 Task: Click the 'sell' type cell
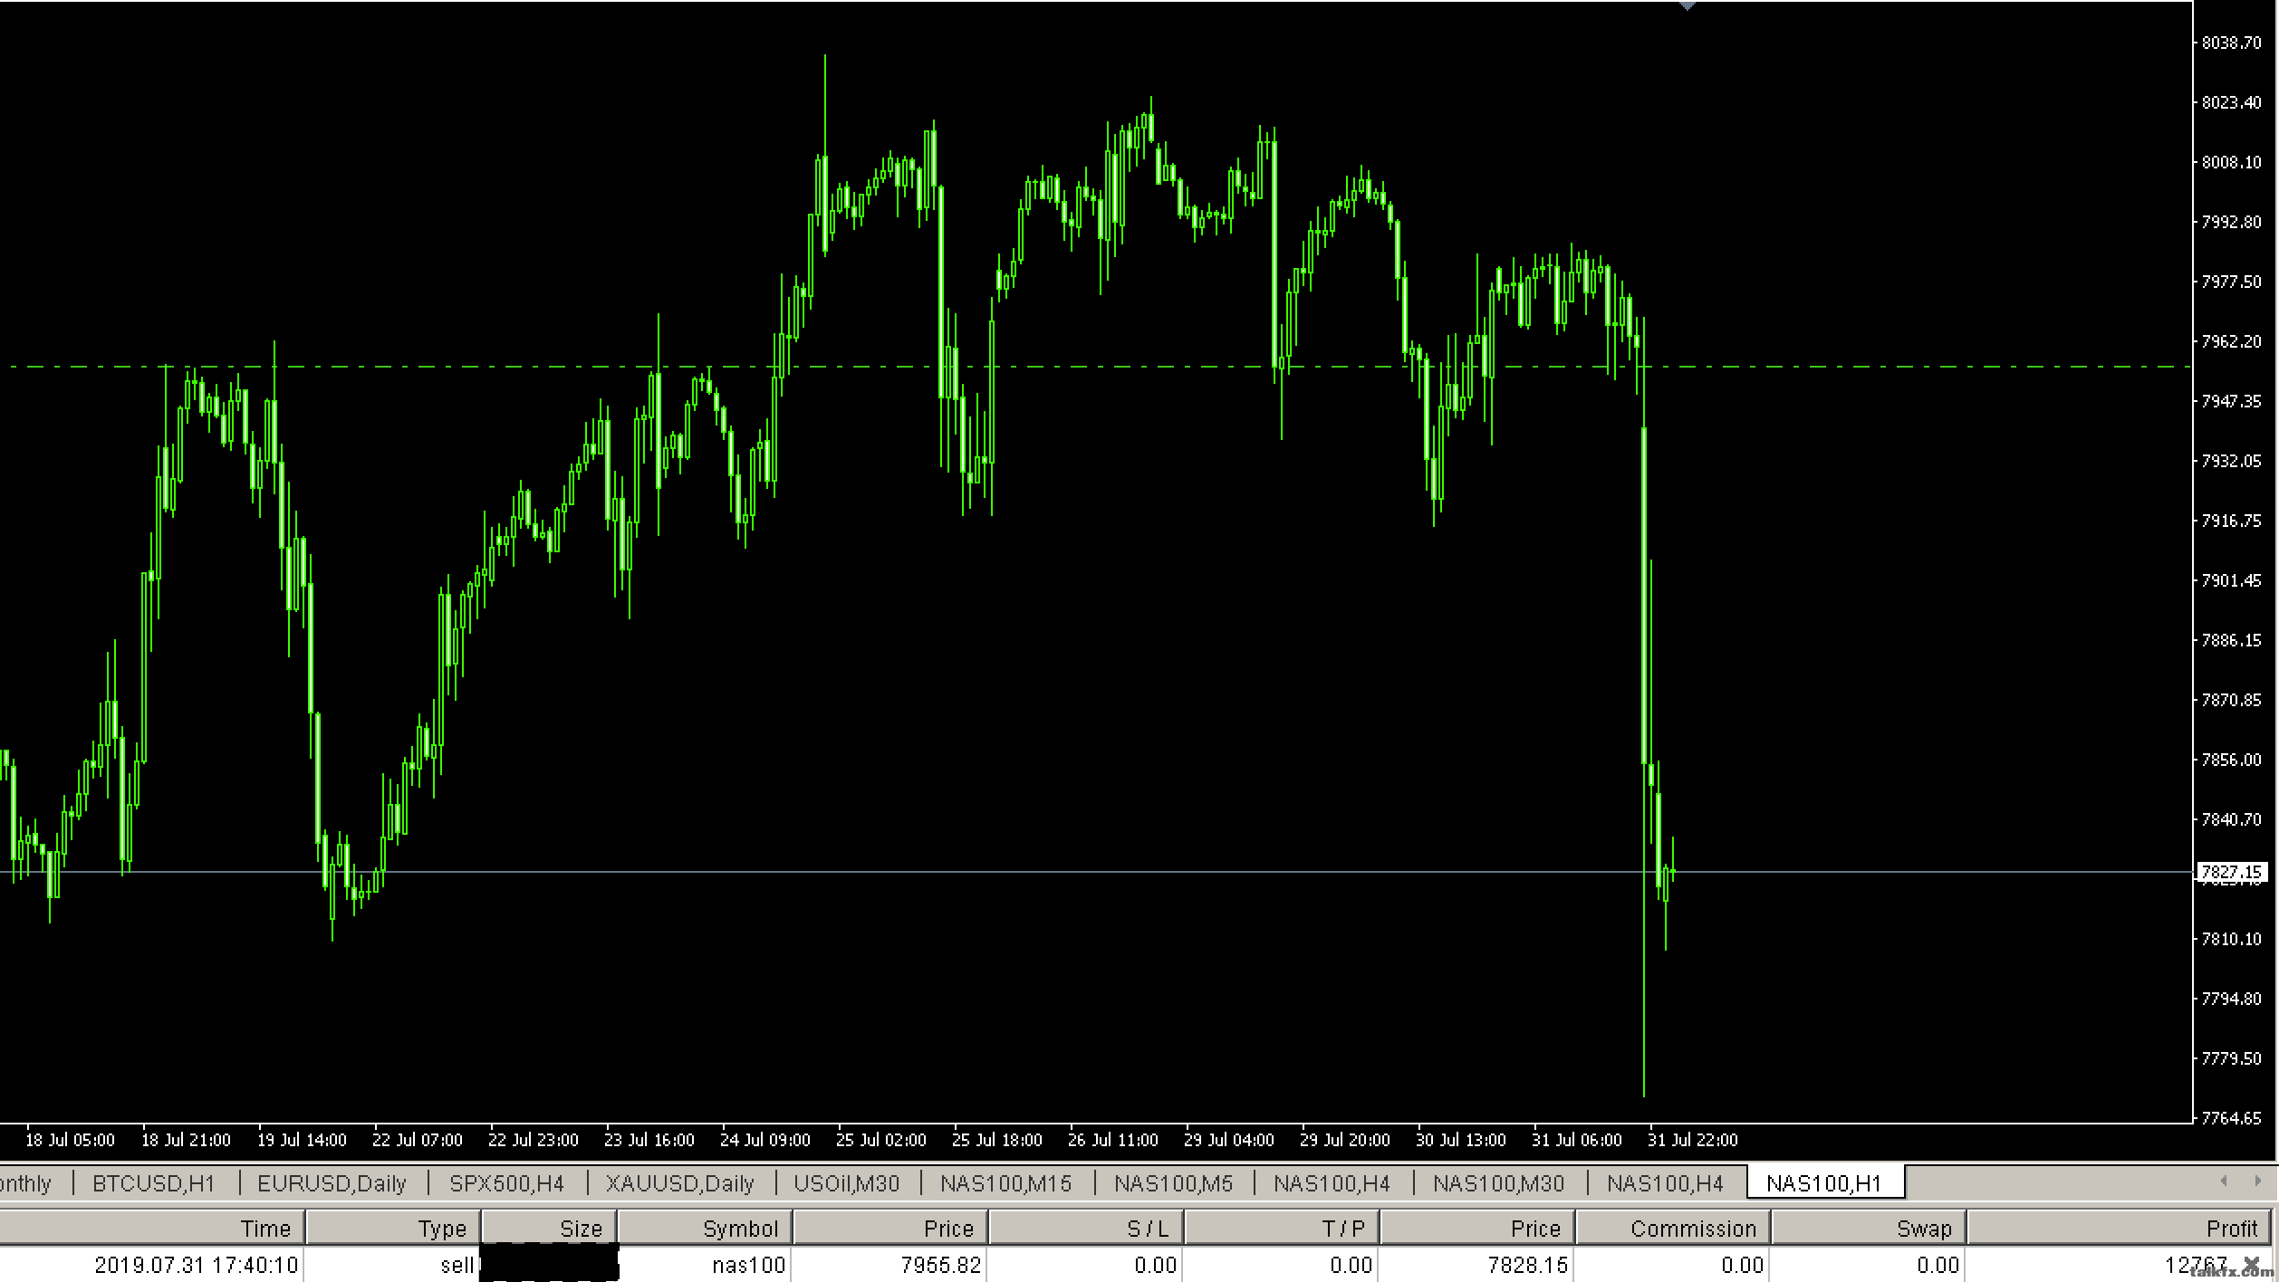tap(457, 1265)
